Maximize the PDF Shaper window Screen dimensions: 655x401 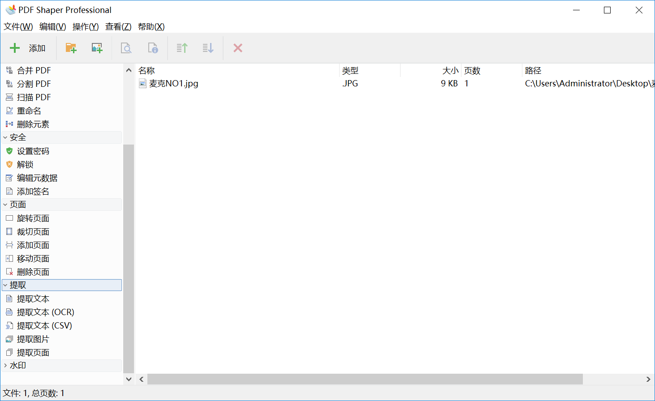[x=608, y=10]
